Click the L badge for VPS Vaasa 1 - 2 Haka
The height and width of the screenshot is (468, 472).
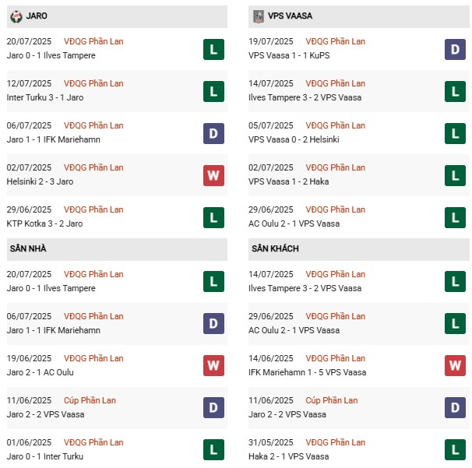pos(455,175)
